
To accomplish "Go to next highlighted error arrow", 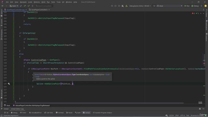I will [x=203, y=13].
